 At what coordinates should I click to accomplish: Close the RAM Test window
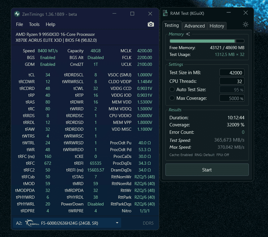click(245, 13)
